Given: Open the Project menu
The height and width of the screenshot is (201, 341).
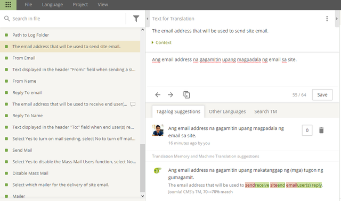Looking at the screenshot, I should click(80, 5).
